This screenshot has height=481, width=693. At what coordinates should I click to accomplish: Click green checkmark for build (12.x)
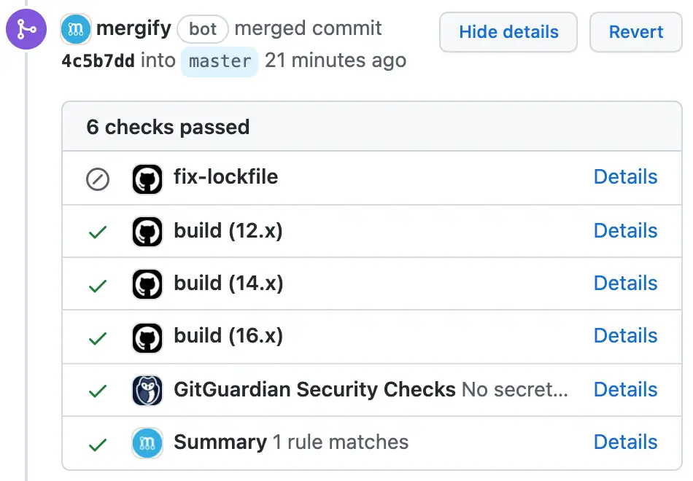click(x=98, y=232)
